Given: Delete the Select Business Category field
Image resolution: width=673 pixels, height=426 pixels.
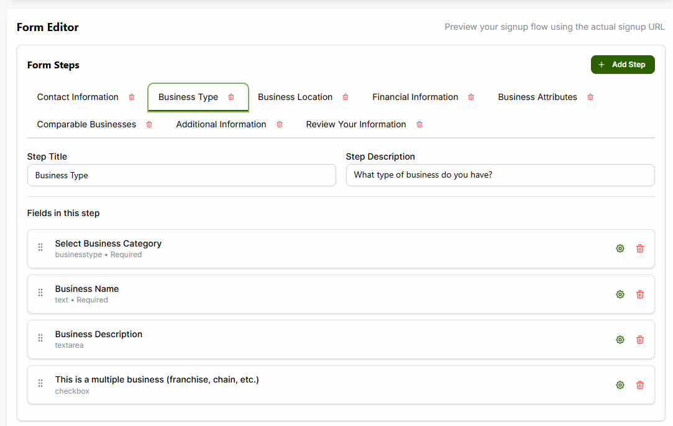Looking at the screenshot, I should click(x=639, y=248).
